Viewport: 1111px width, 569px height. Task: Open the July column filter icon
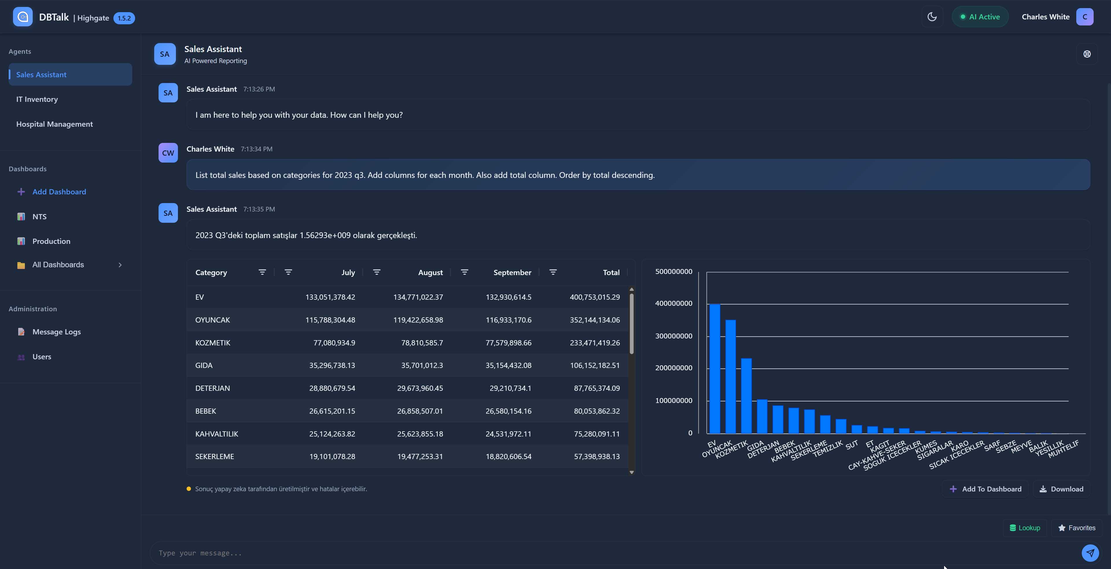[288, 272]
